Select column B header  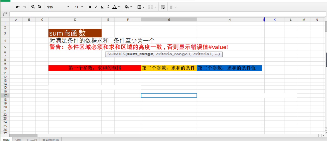29,20
